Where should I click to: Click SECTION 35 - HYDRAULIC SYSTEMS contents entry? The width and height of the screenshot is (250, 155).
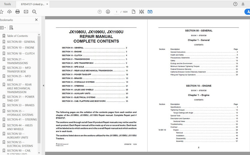(x=95, y=82)
